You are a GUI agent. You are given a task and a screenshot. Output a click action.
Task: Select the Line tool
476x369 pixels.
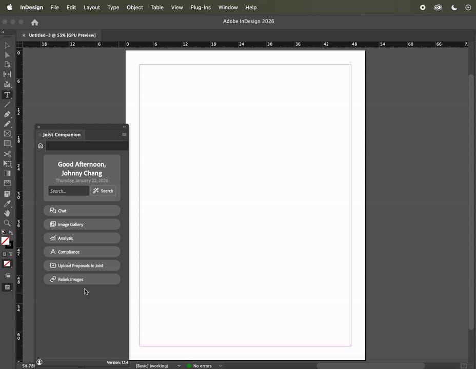point(7,105)
